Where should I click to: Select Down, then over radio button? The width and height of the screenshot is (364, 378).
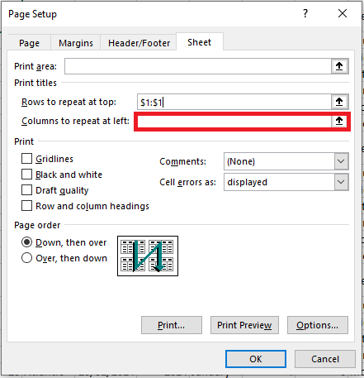[26, 242]
